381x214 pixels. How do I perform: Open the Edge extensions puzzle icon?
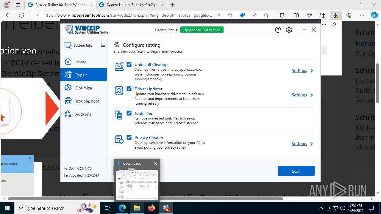click(282, 15)
